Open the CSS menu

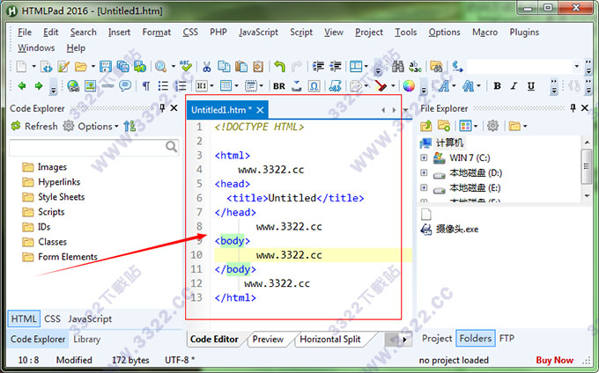pos(190,33)
